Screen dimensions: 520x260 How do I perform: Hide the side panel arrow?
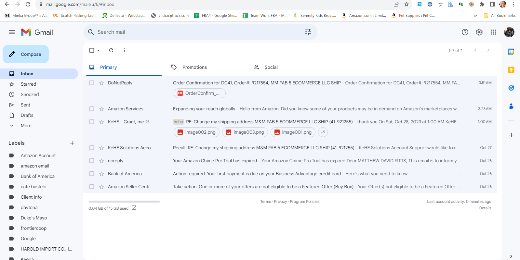(511, 256)
